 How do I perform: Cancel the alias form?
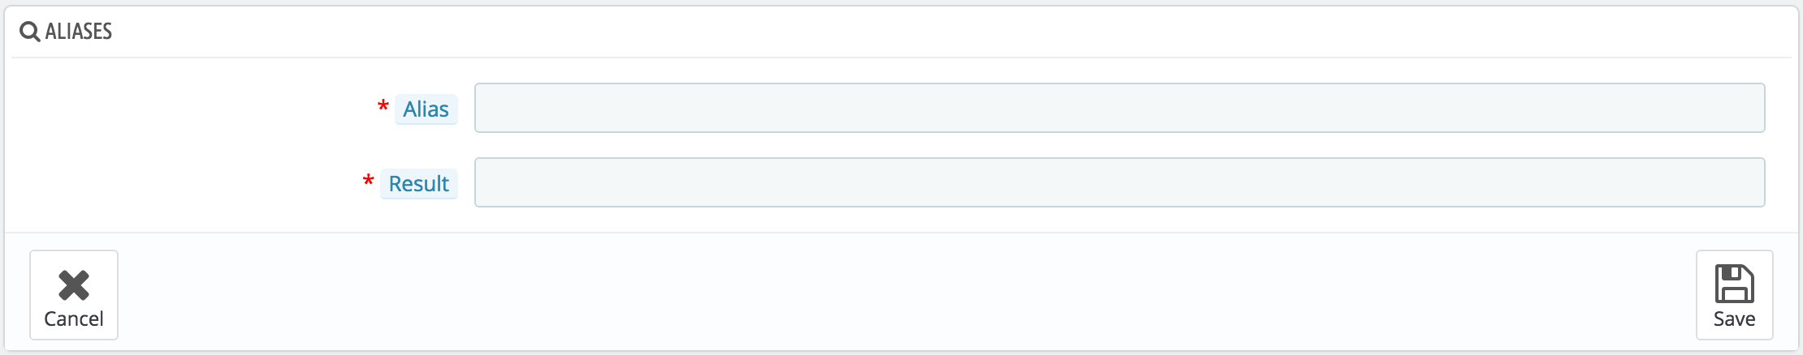coord(74,295)
